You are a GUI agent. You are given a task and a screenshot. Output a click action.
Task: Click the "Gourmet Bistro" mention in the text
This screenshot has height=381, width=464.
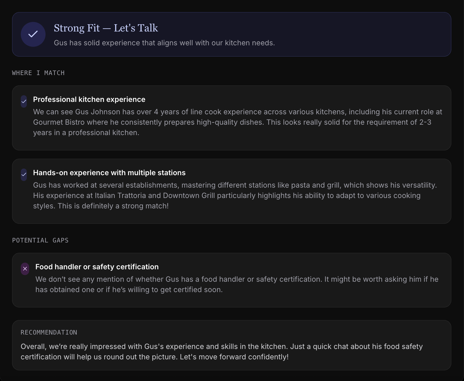59,122
